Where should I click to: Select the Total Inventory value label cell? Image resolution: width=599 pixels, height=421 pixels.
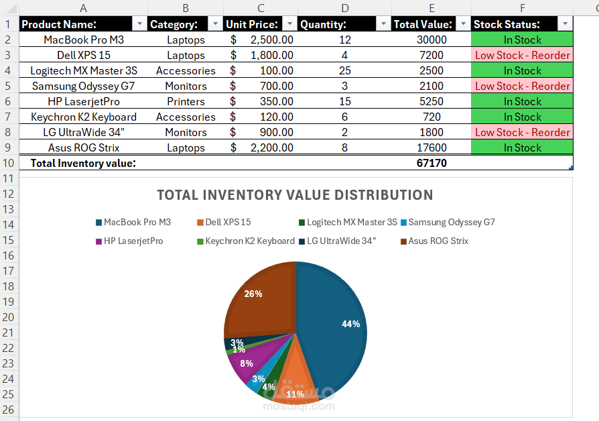[x=83, y=163]
